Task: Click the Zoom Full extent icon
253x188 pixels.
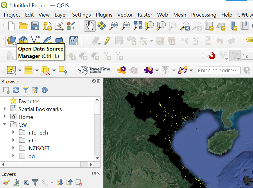Action: [137, 26]
